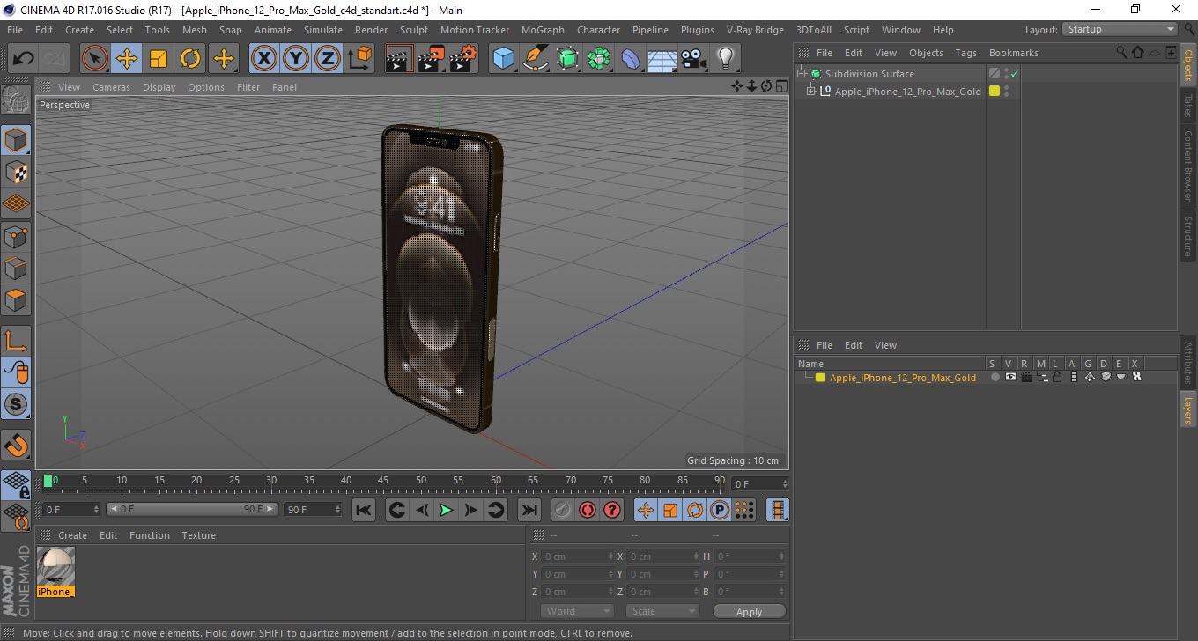Toggle Y axis lock

tap(295, 59)
